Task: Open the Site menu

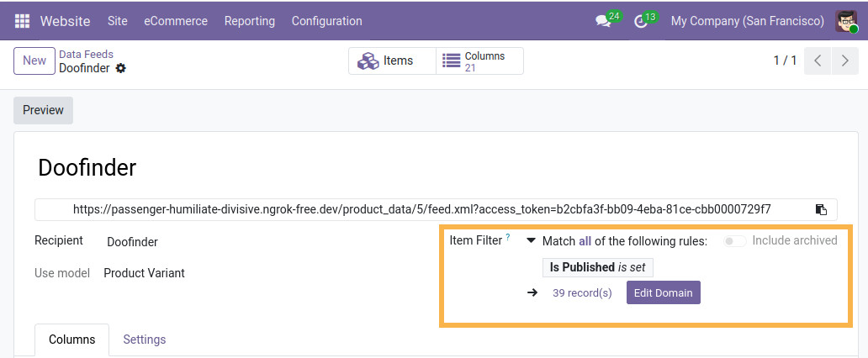Action: [x=118, y=21]
